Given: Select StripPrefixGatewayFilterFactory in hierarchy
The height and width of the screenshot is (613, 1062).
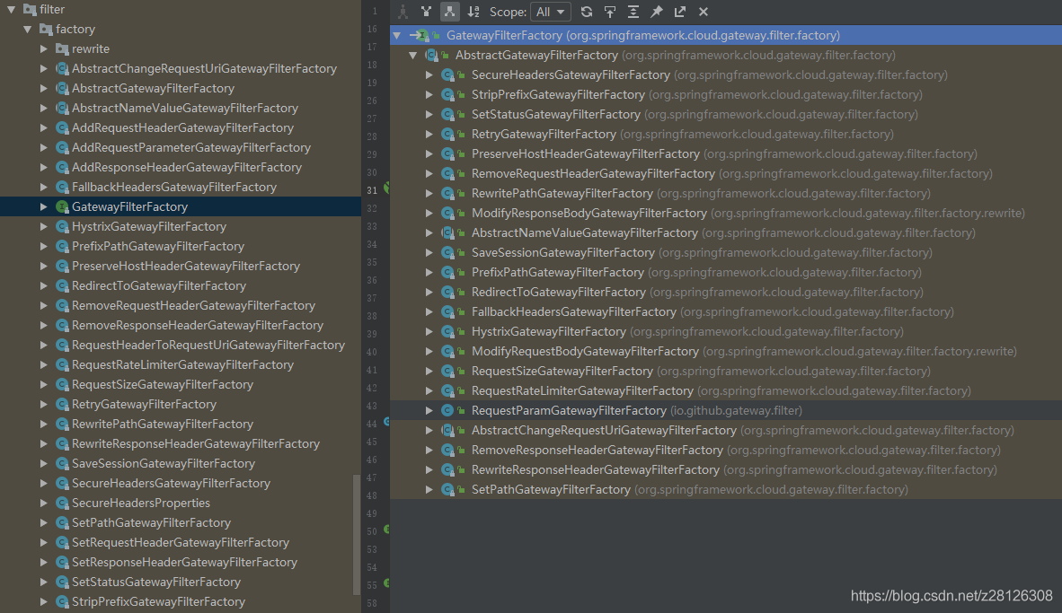Looking at the screenshot, I should 558,95.
